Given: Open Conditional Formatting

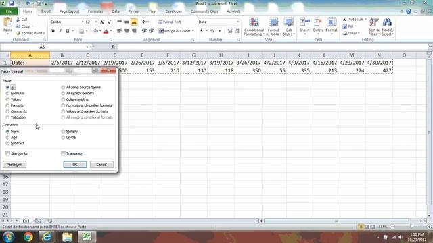Looking at the screenshot, I should click(x=254, y=26).
